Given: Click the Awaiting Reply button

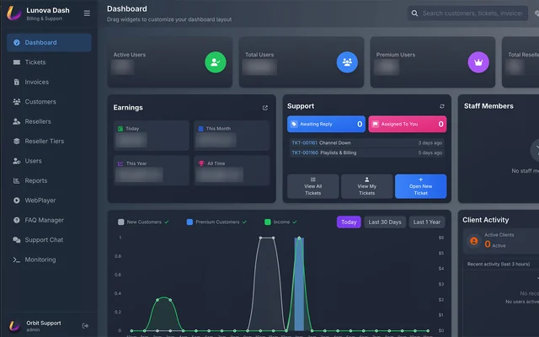Looking at the screenshot, I should point(326,124).
